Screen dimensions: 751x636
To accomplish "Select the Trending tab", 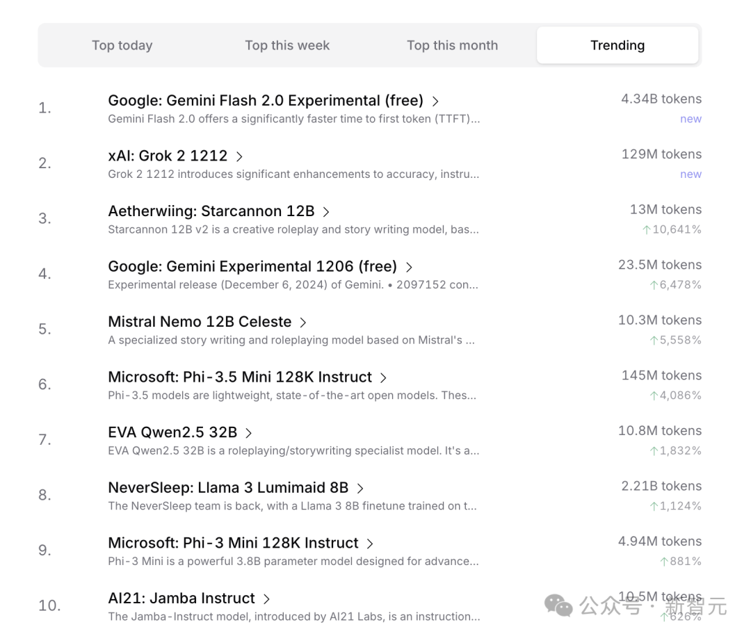I will pyautogui.click(x=617, y=46).
